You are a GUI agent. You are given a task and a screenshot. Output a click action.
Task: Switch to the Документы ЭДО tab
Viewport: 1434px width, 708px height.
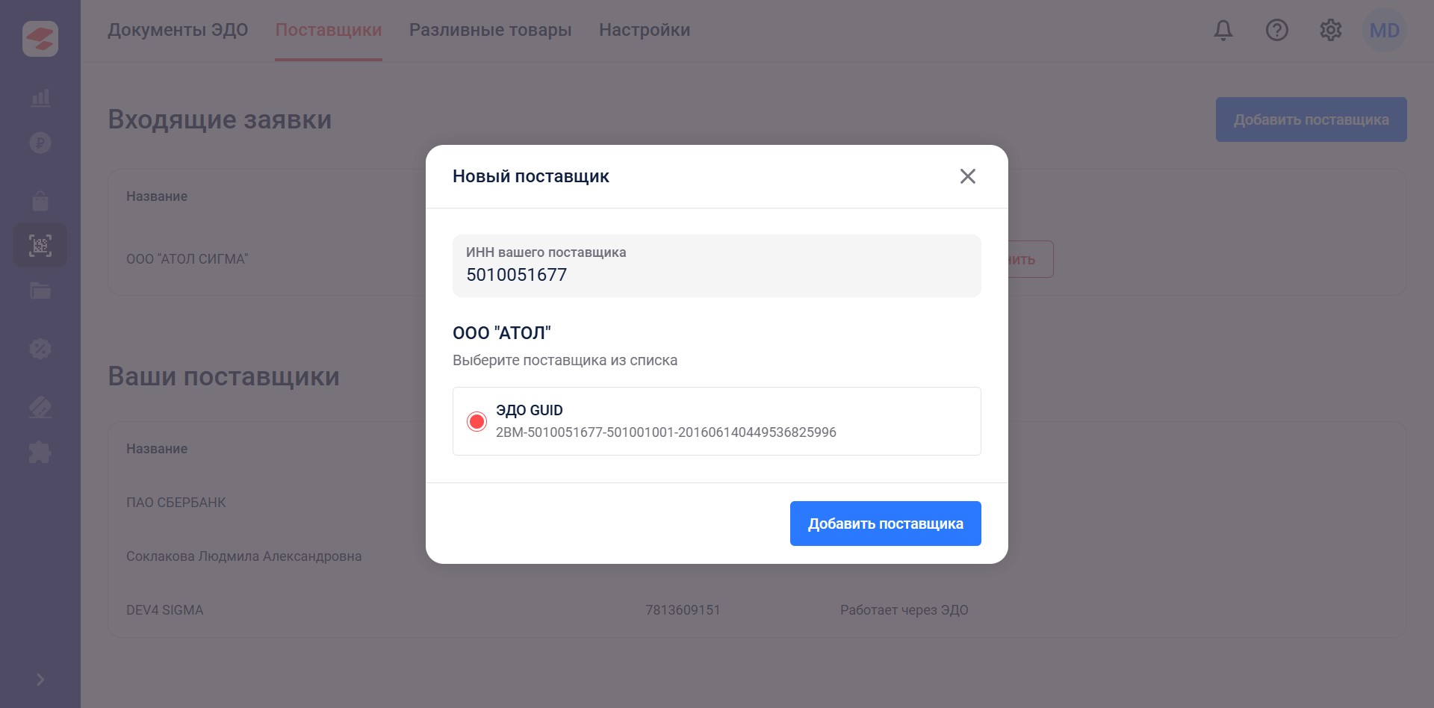pos(178,31)
